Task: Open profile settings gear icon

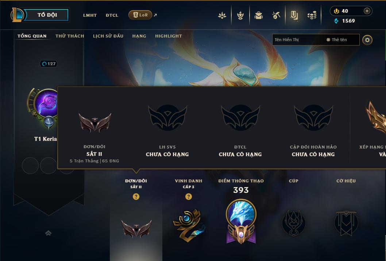Action: [367, 40]
